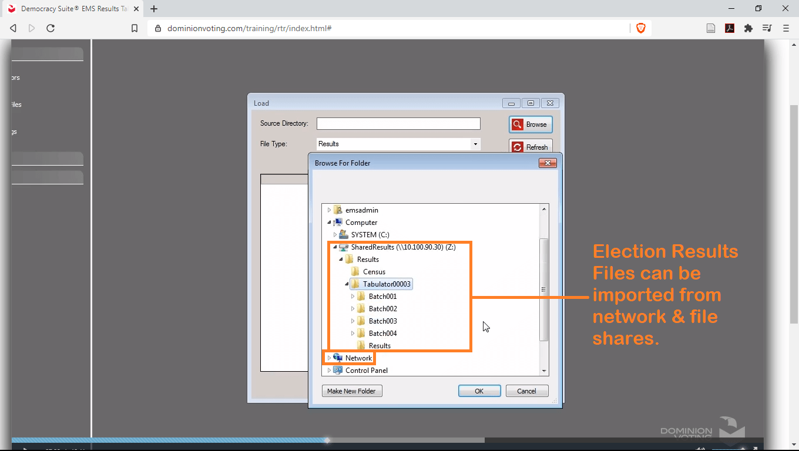Image resolution: width=799 pixels, height=451 pixels.
Task: Focus the Source Directory input field
Action: pyautogui.click(x=398, y=123)
